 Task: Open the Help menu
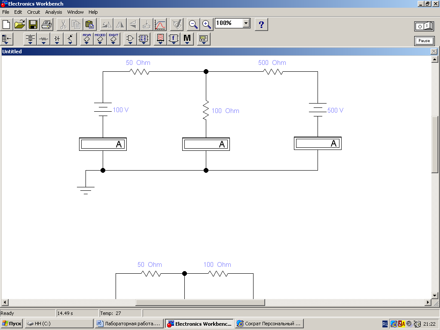tap(93, 12)
